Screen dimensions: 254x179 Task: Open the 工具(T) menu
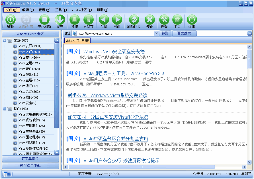pyautogui.click(x=61, y=10)
